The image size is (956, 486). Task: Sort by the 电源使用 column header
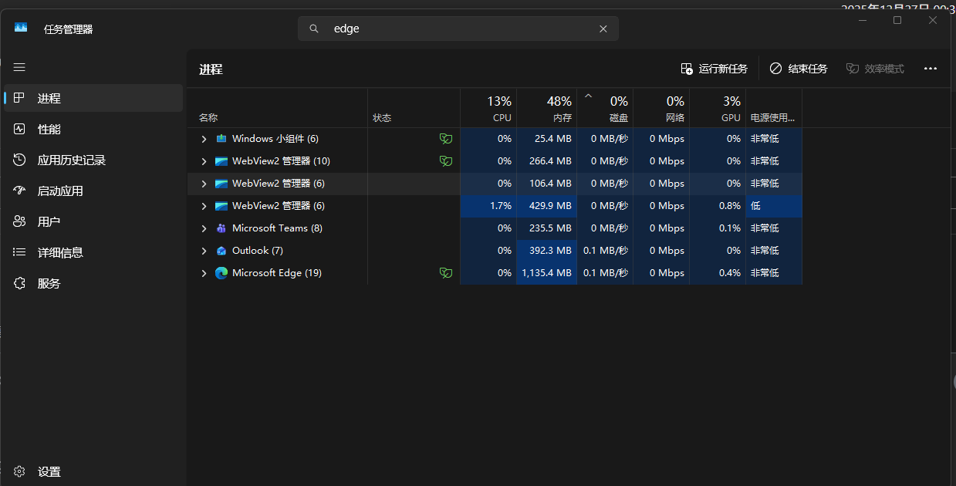774,108
